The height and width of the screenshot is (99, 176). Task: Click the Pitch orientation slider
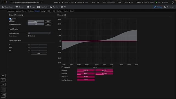coord(39,48)
